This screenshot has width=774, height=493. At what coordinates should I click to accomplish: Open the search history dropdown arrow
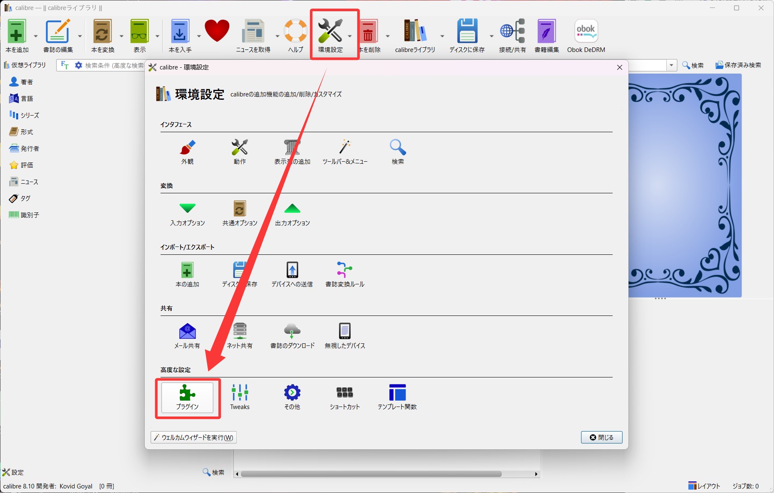[671, 65]
